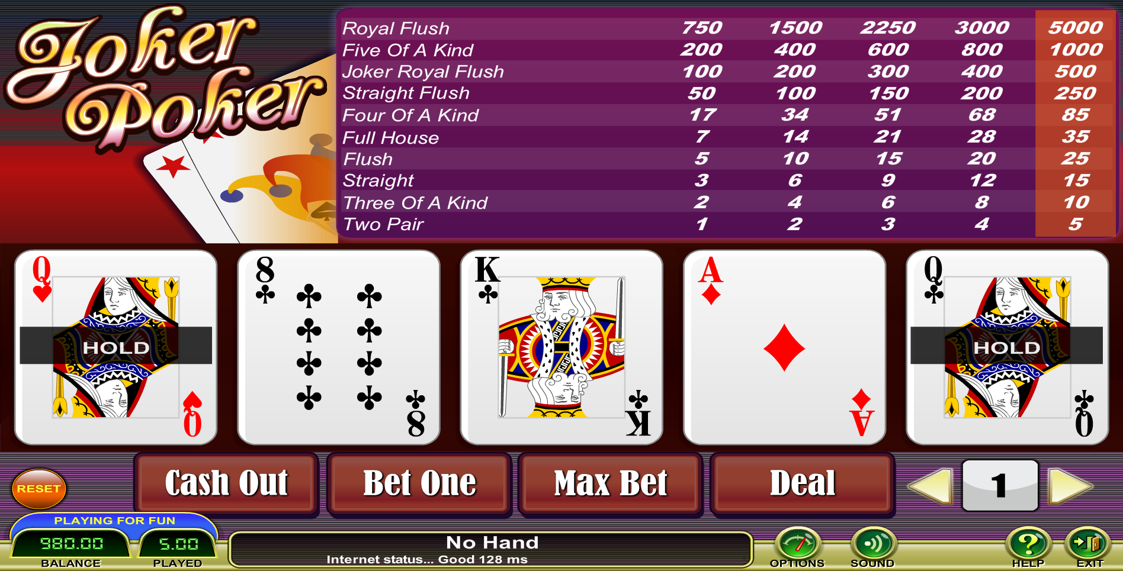This screenshot has width=1123, height=571.
Task: Click the Exit door icon
Action: coord(1087,543)
